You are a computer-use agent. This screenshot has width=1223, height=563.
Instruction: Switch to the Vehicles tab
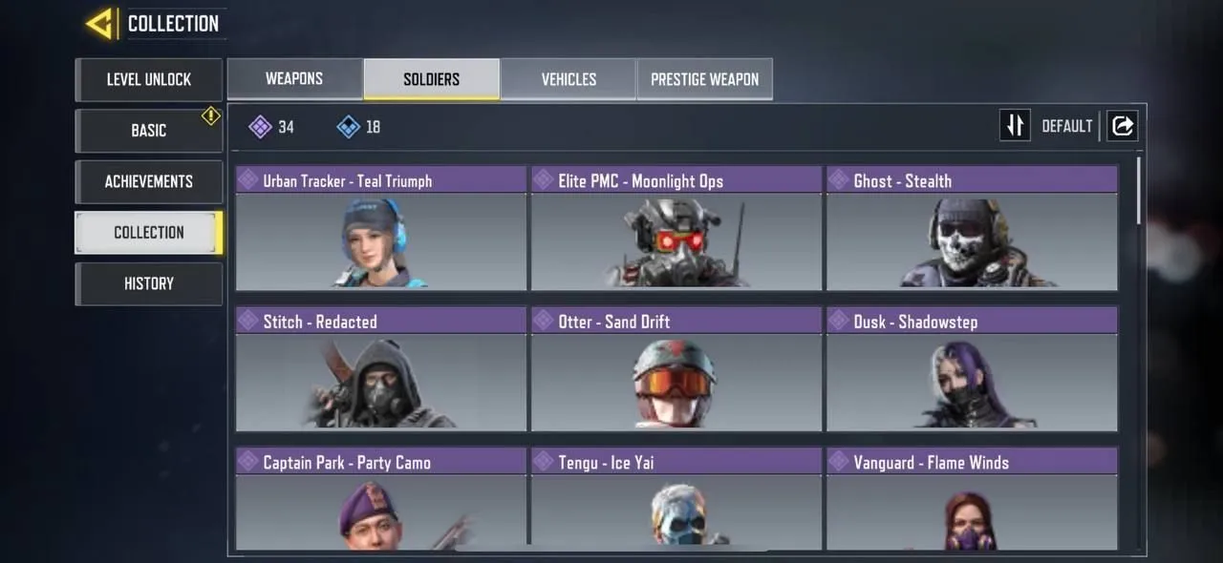569,79
